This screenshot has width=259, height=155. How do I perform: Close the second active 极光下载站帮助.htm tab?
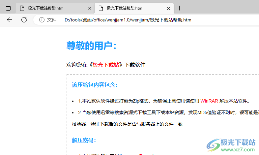(x=168, y=9)
